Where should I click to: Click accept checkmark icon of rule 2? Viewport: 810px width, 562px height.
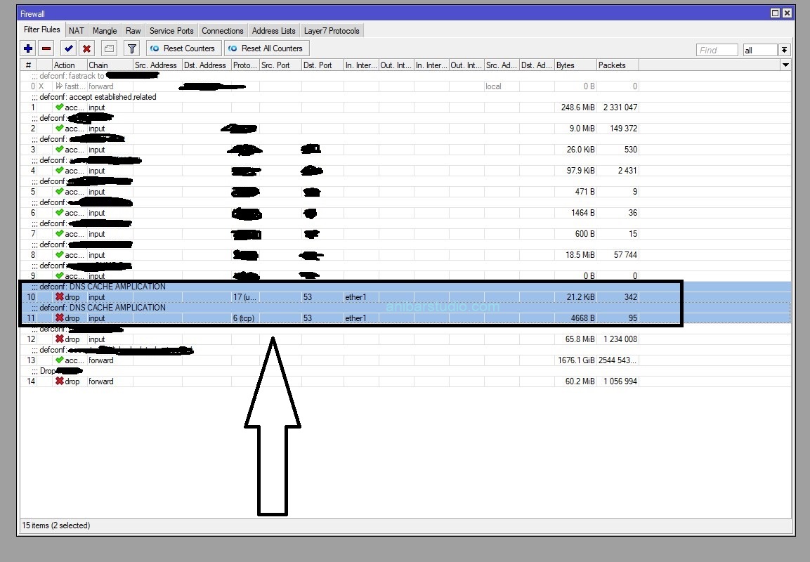[x=60, y=128]
